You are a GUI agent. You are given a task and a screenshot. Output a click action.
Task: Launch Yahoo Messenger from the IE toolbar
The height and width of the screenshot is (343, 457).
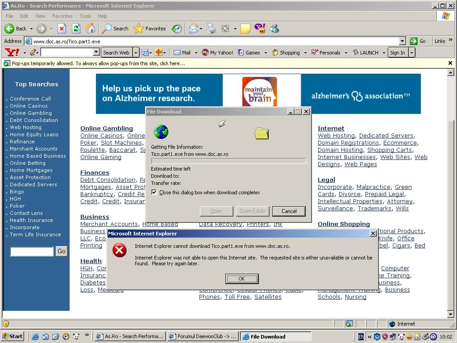[x=260, y=28]
